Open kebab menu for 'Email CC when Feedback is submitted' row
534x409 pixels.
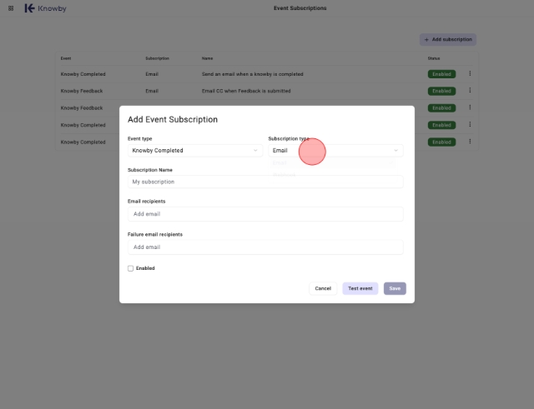470,91
